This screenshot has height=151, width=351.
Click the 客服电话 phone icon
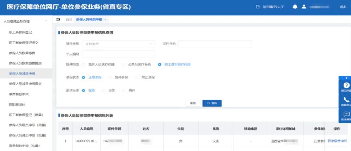tap(346, 100)
